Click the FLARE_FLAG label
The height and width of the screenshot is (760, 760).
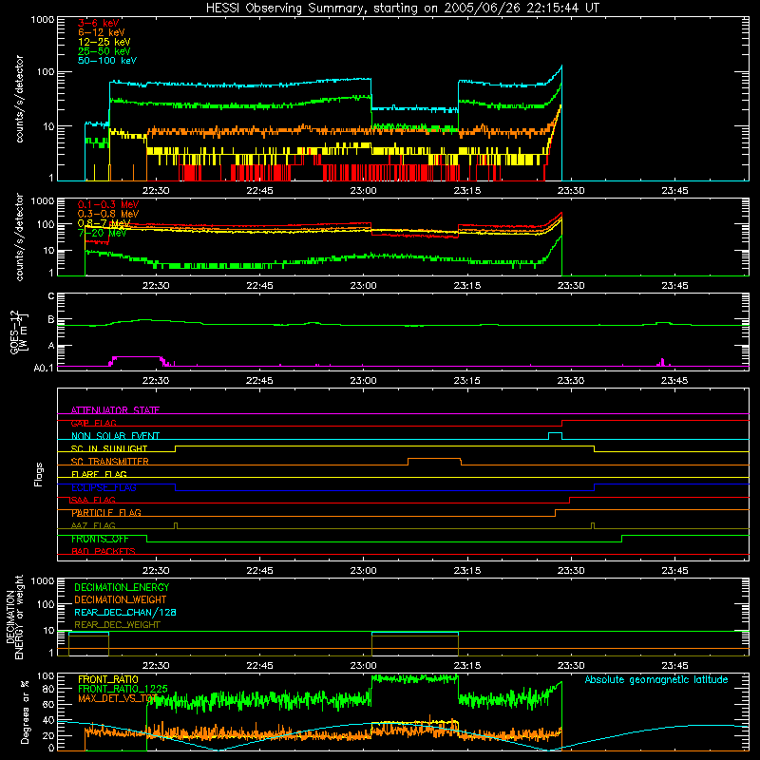pos(99,474)
